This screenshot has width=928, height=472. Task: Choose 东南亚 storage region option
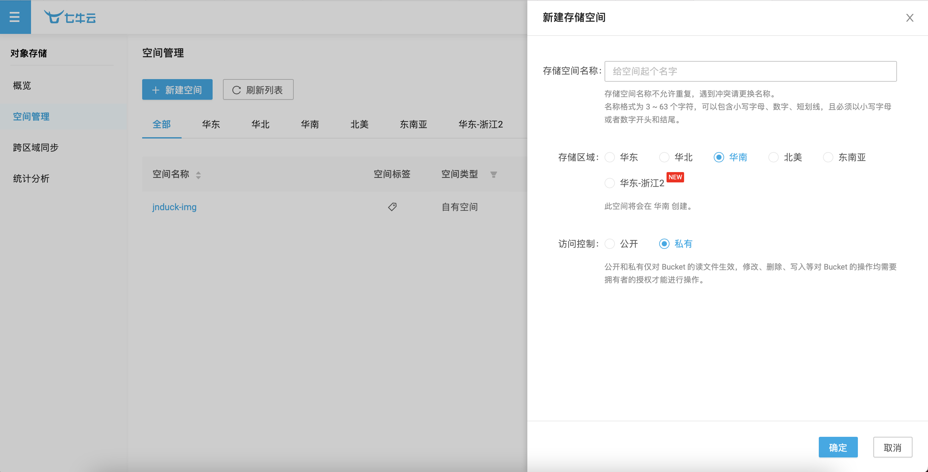point(828,157)
